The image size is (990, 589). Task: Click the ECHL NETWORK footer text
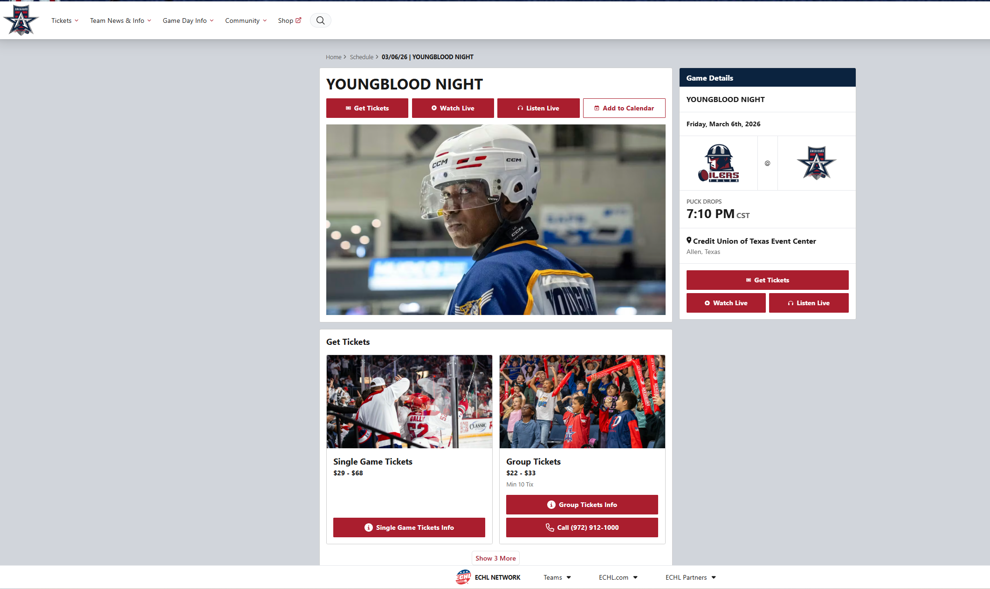point(497,577)
